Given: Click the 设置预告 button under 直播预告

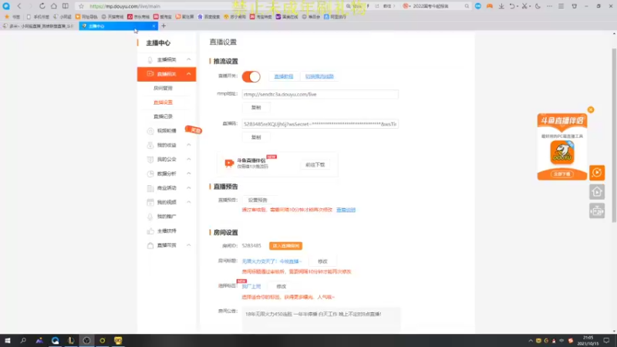Looking at the screenshot, I should tap(258, 200).
